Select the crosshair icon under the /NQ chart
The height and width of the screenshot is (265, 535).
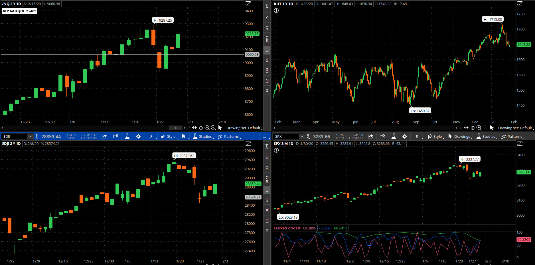201,128
